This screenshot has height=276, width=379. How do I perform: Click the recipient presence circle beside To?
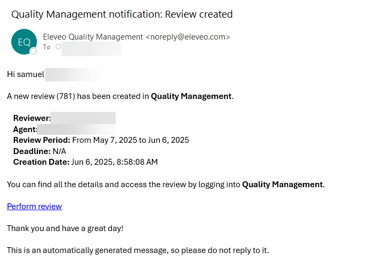pyautogui.click(x=58, y=47)
